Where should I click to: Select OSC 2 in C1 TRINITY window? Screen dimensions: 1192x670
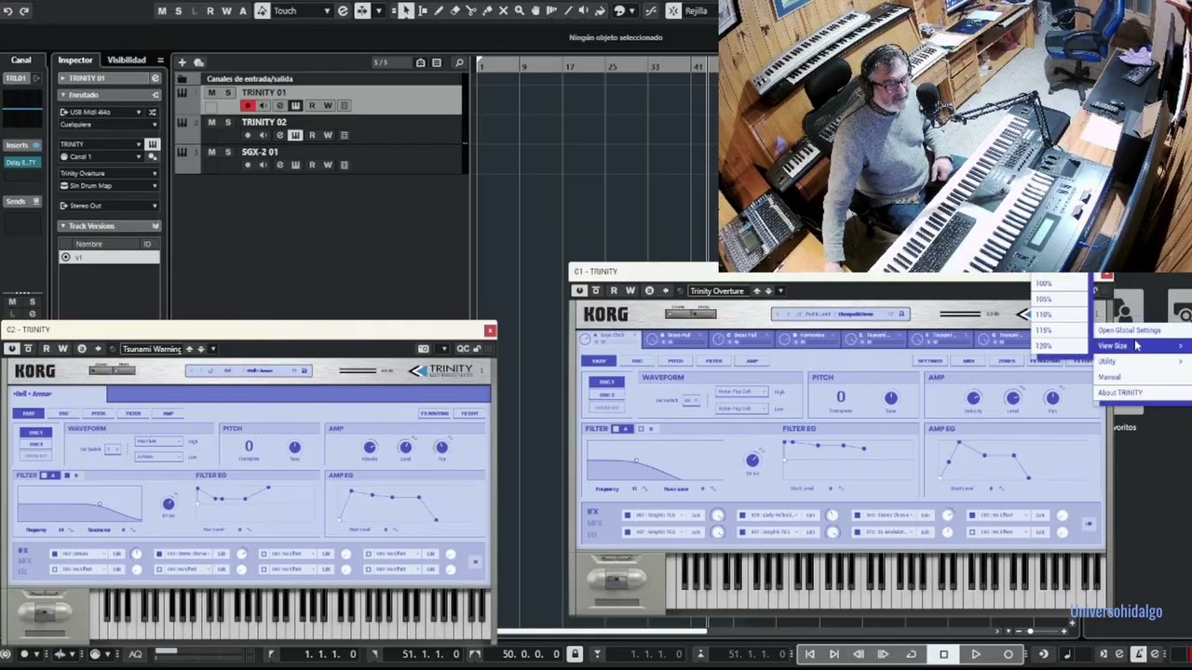(x=607, y=395)
